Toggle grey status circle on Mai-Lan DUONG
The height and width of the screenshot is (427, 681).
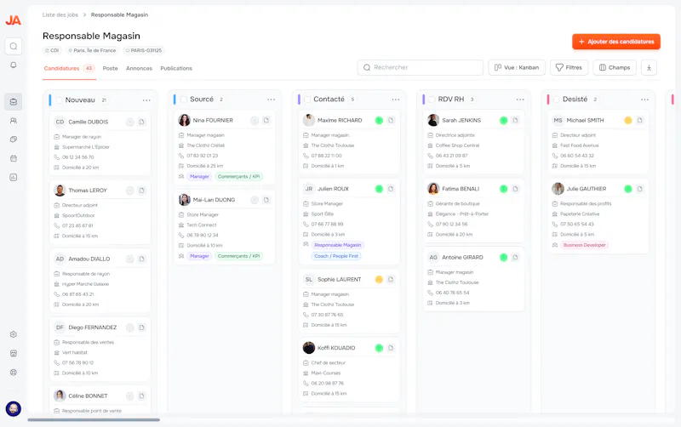pos(255,200)
